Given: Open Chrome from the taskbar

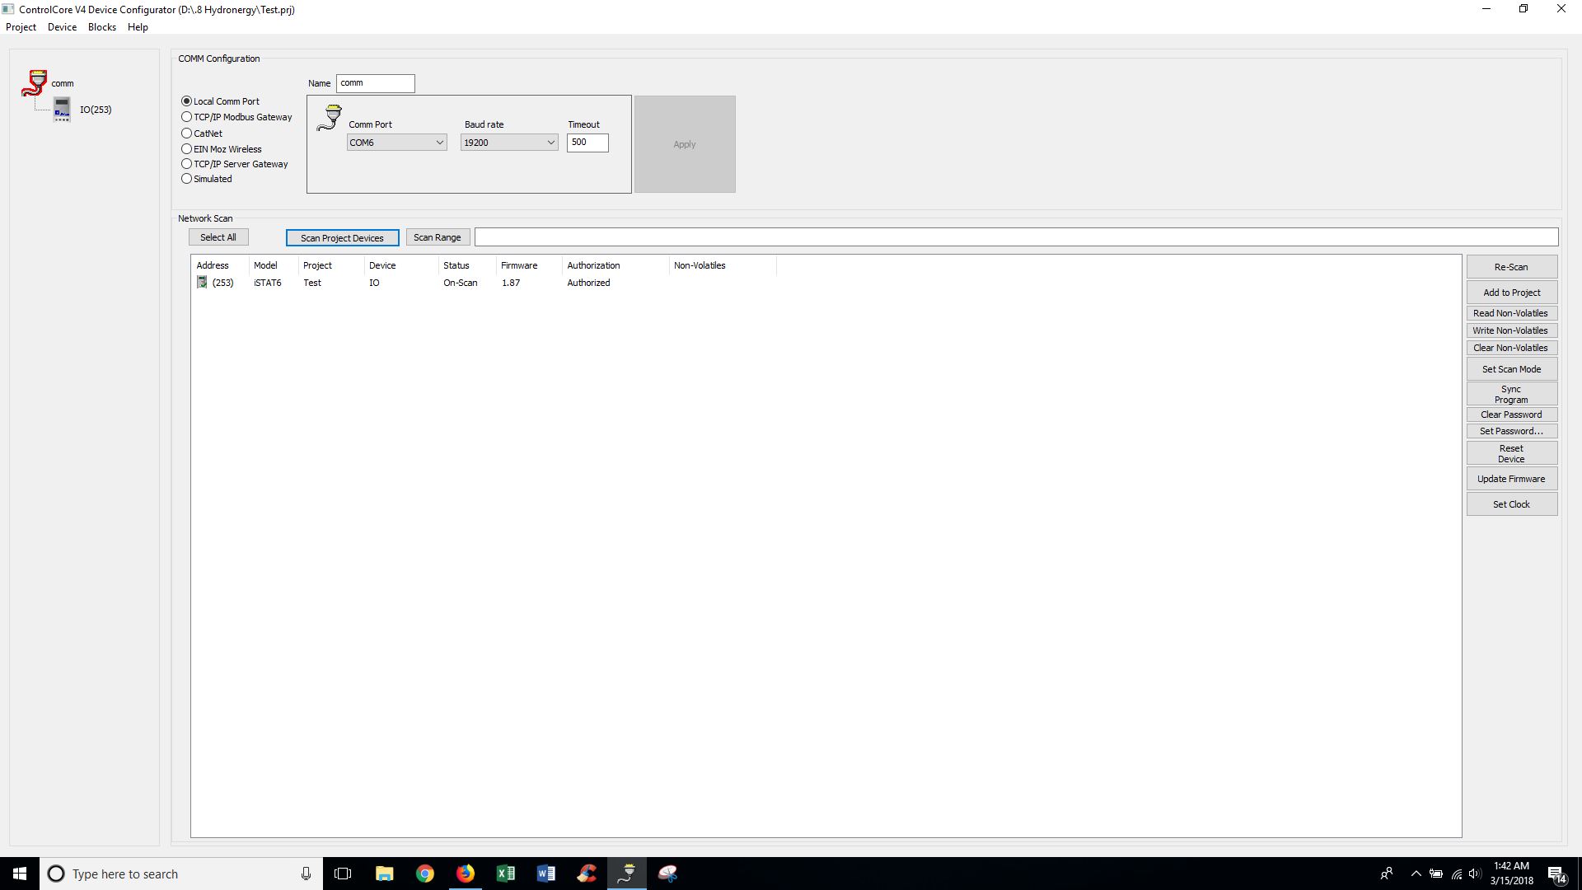Looking at the screenshot, I should pos(424,874).
